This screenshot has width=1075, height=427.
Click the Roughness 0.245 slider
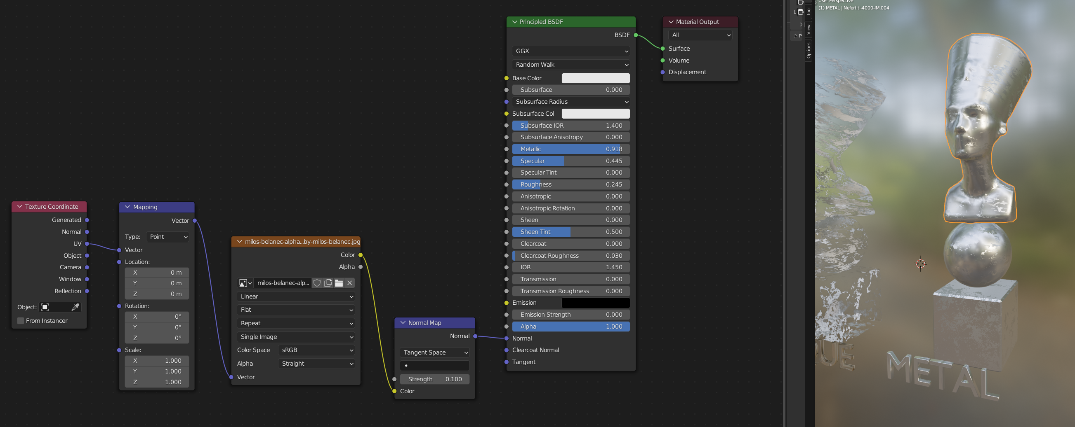tap(571, 184)
